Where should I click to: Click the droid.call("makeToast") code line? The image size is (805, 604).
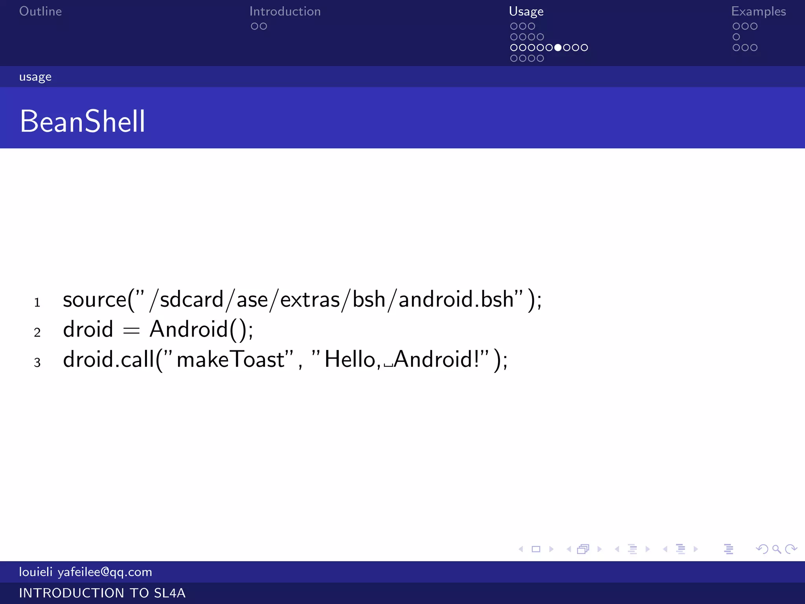pos(285,360)
